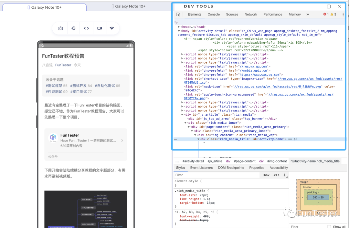Collapse the div#img-content node
The width and height of the screenshot is (349, 228).
coord(195,135)
